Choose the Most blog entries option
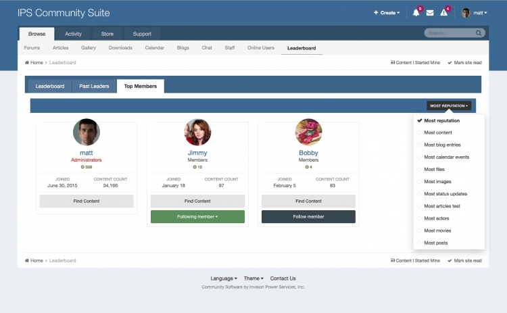 pos(442,145)
